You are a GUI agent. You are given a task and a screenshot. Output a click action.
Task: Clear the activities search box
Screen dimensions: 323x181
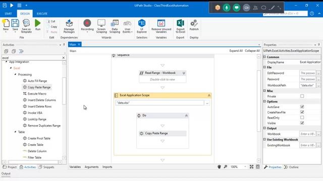(64, 58)
